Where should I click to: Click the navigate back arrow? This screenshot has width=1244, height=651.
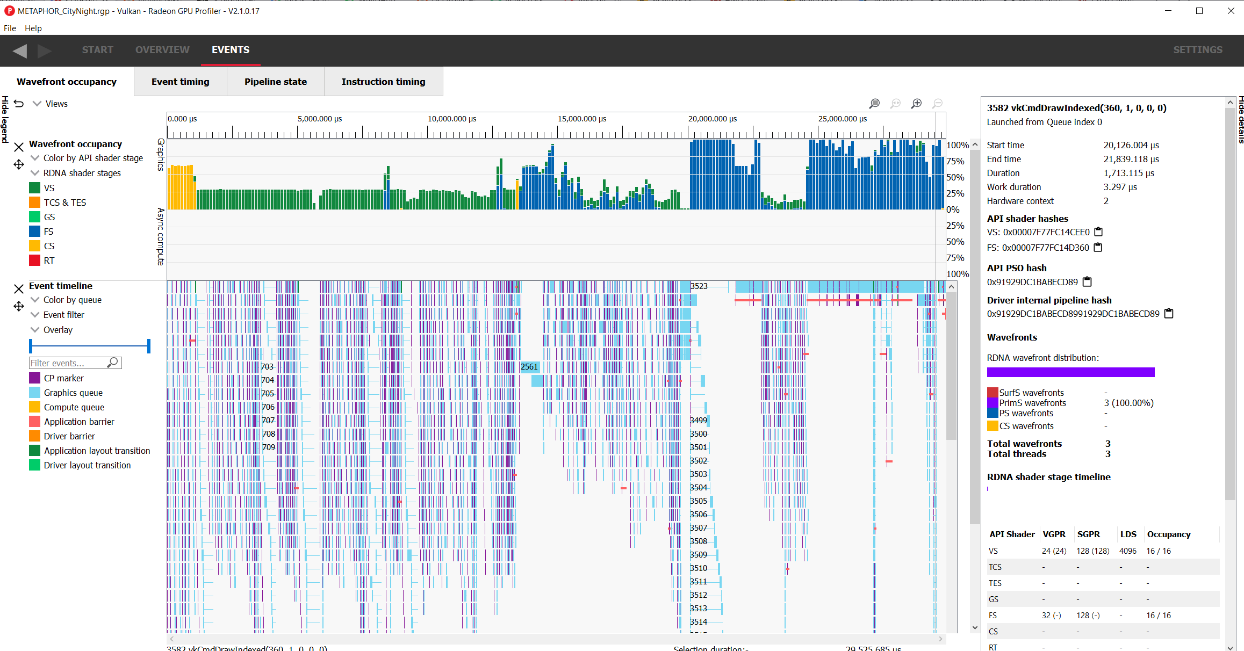[x=20, y=50]
